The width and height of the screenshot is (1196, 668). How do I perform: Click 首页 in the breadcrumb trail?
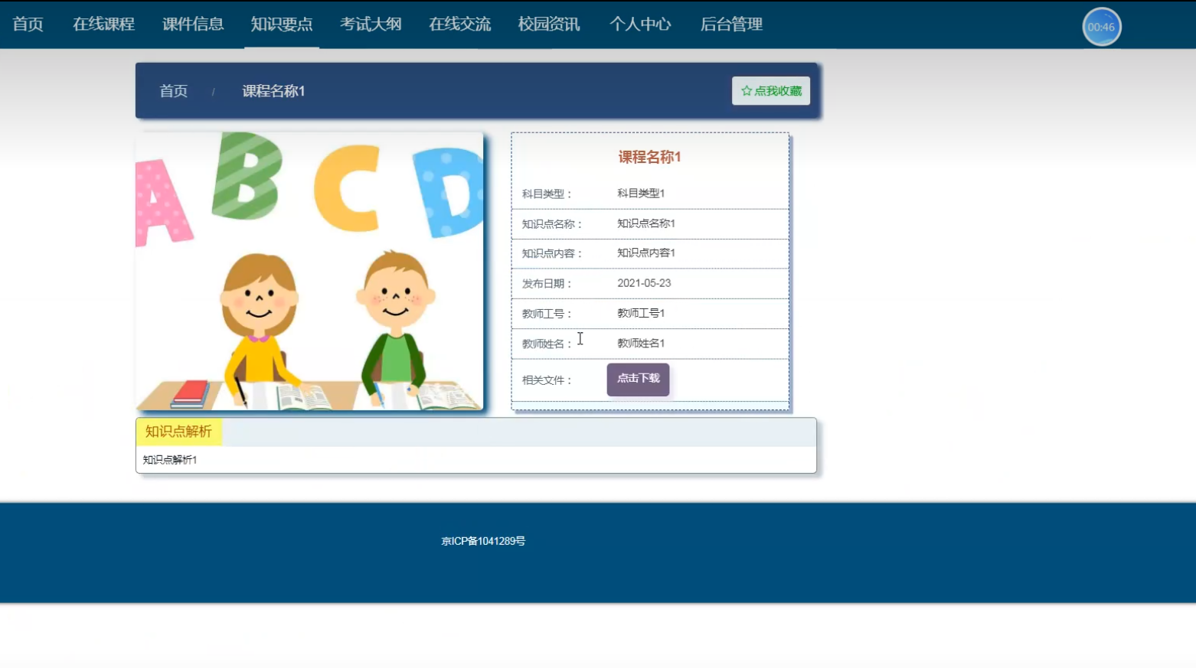173,90
